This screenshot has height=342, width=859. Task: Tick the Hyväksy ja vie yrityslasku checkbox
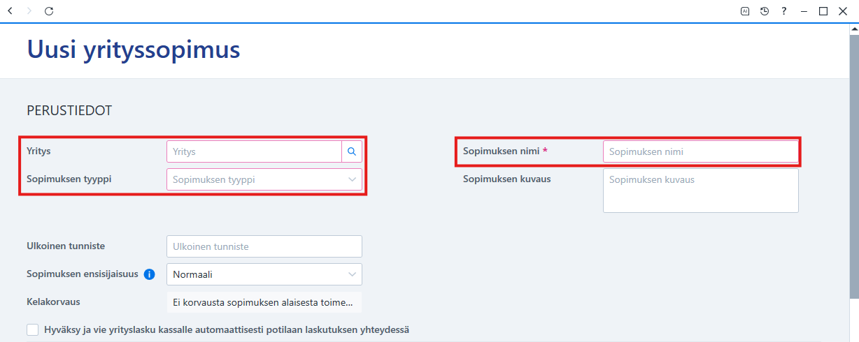tap(33, 329)
